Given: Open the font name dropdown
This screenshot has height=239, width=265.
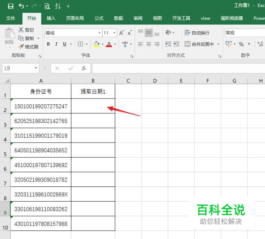Looking at the screenshot, I should click(x=99, y=33).
